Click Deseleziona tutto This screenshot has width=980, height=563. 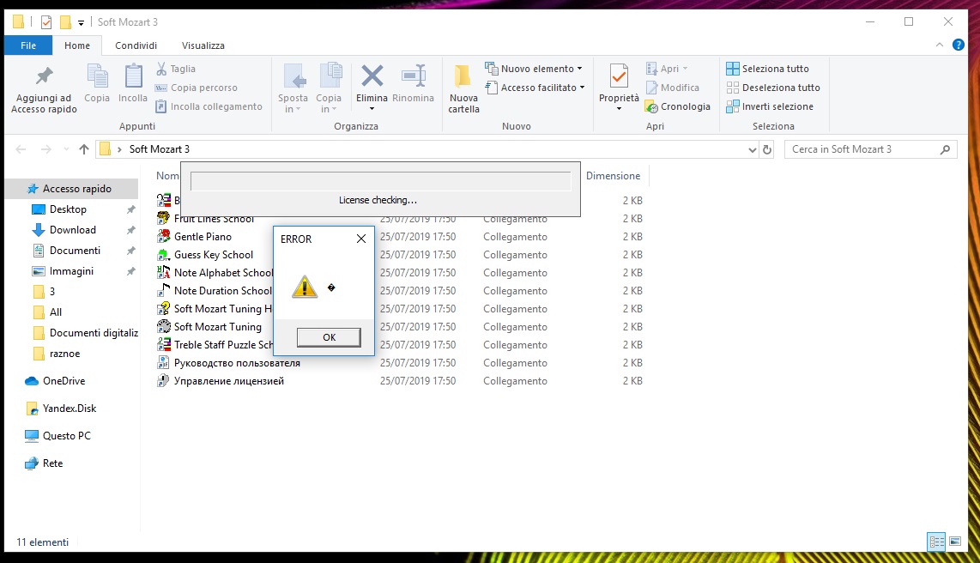pos(773,88)
